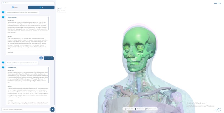
Task: Click the Parts tab grid icon
Action: click(x=13, y=7)
